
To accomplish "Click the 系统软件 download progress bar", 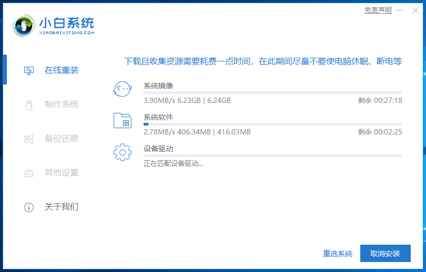I will 272,124.
